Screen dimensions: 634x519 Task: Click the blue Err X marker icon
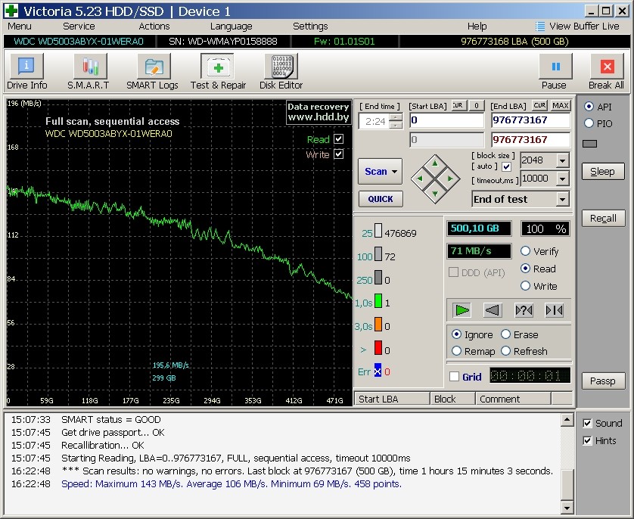[378, 371]
